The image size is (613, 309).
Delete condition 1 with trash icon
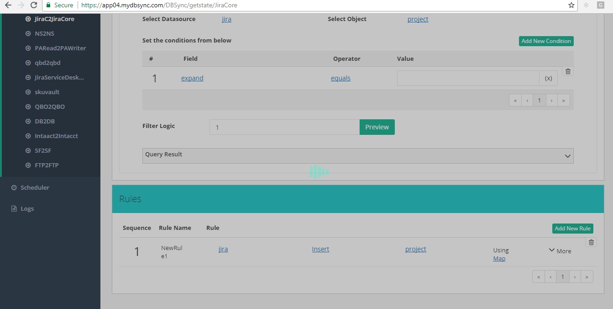pos(568,71)
